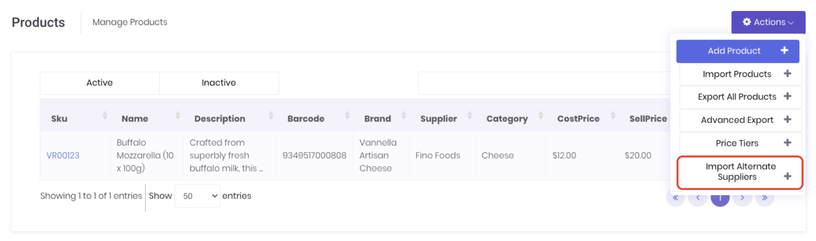Click in the product search field
This screenshot has height=241, width=816.
pos(543,83)
